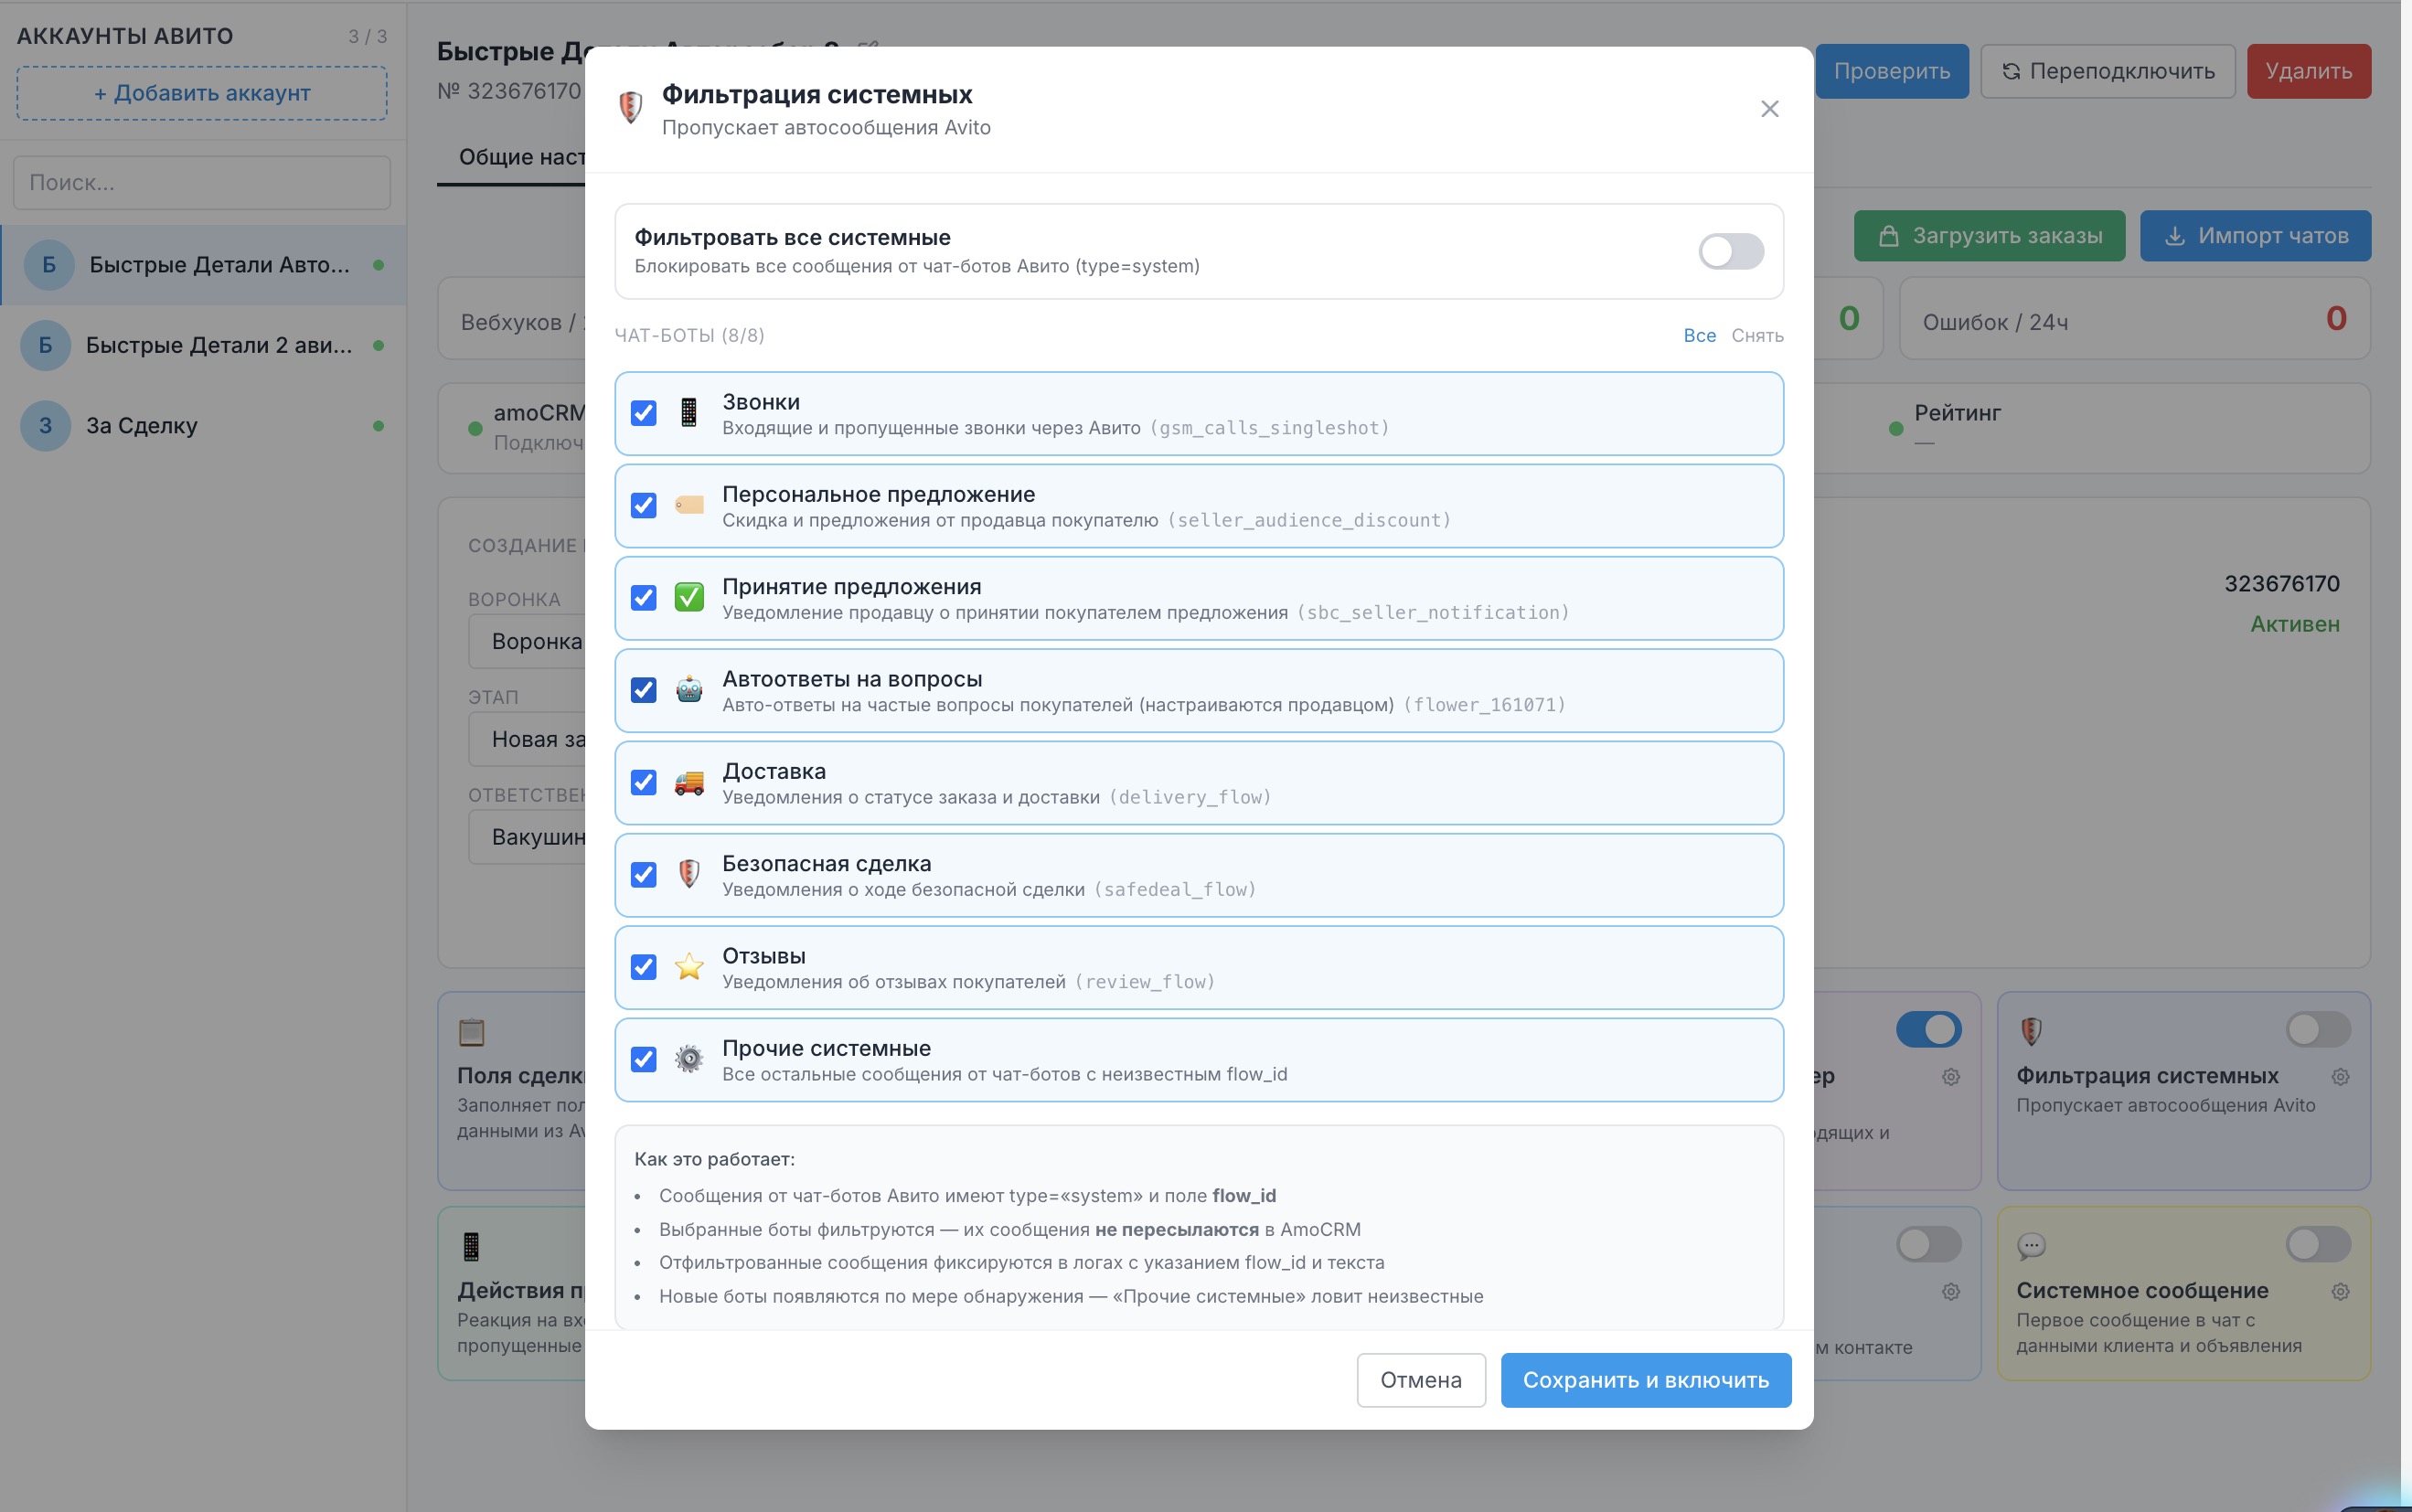Open settings gear on Системное сообщение card
2412x1512 pixels.
click(2340, 1292)
